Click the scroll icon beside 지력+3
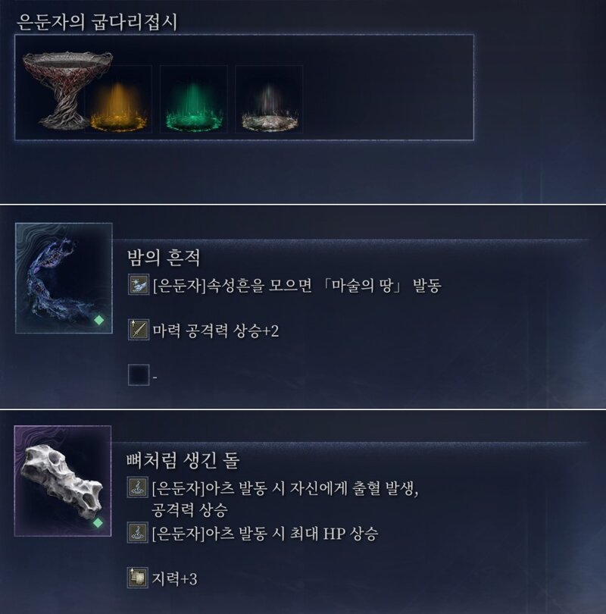The image size is (606, 614). coord(137,578)
